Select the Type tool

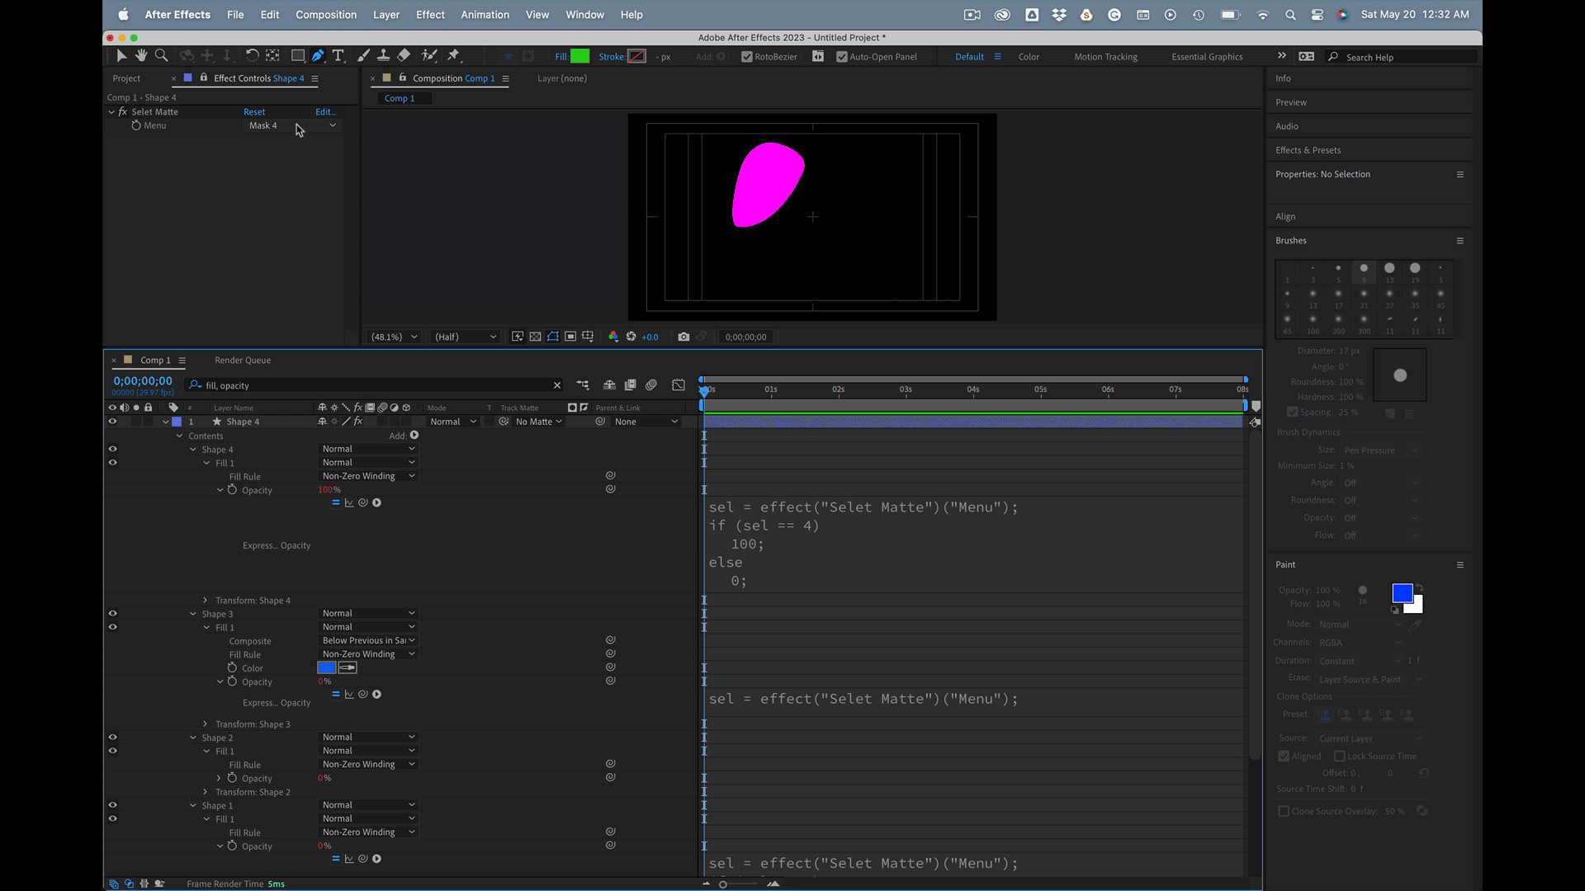click(x=338, y=55)
